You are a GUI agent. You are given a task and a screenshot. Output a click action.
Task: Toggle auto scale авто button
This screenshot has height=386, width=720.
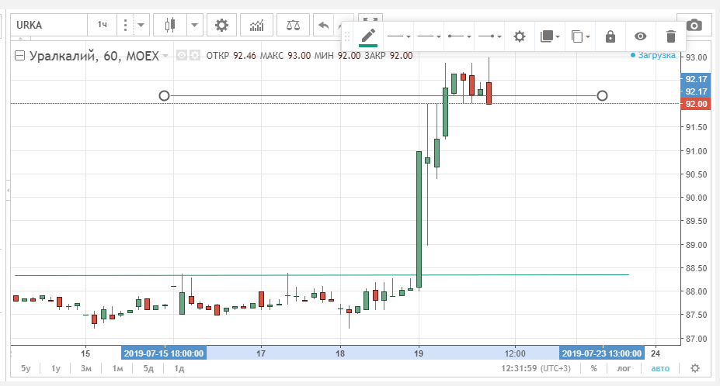(x=660, y=369)
